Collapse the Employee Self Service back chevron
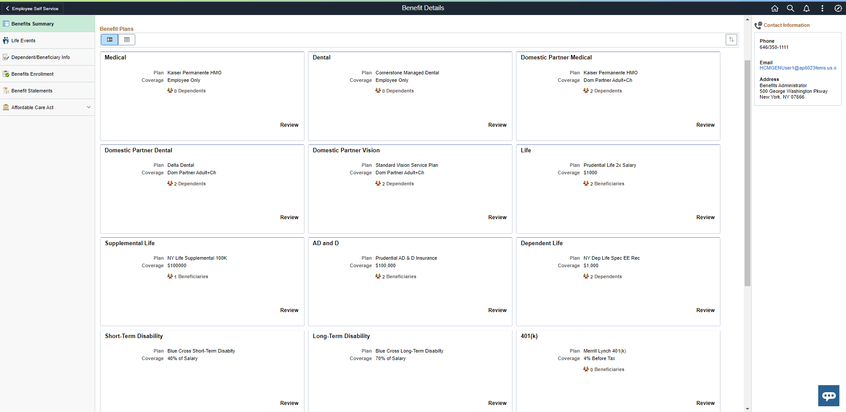 pos(7,8)
